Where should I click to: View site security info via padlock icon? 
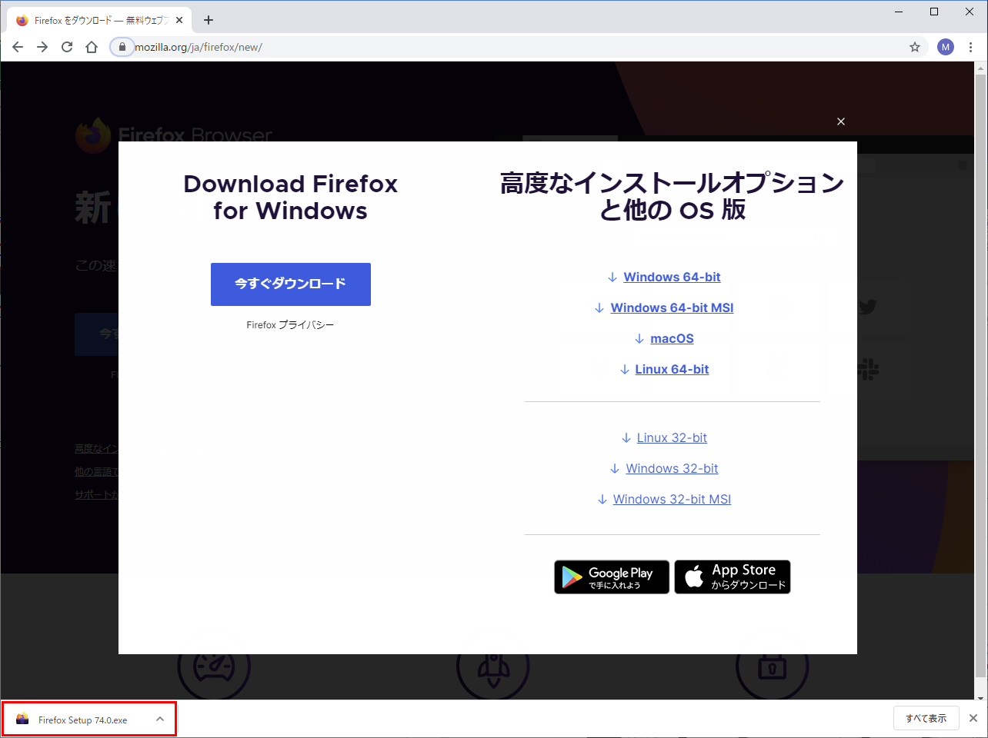(x=122, y=47)
